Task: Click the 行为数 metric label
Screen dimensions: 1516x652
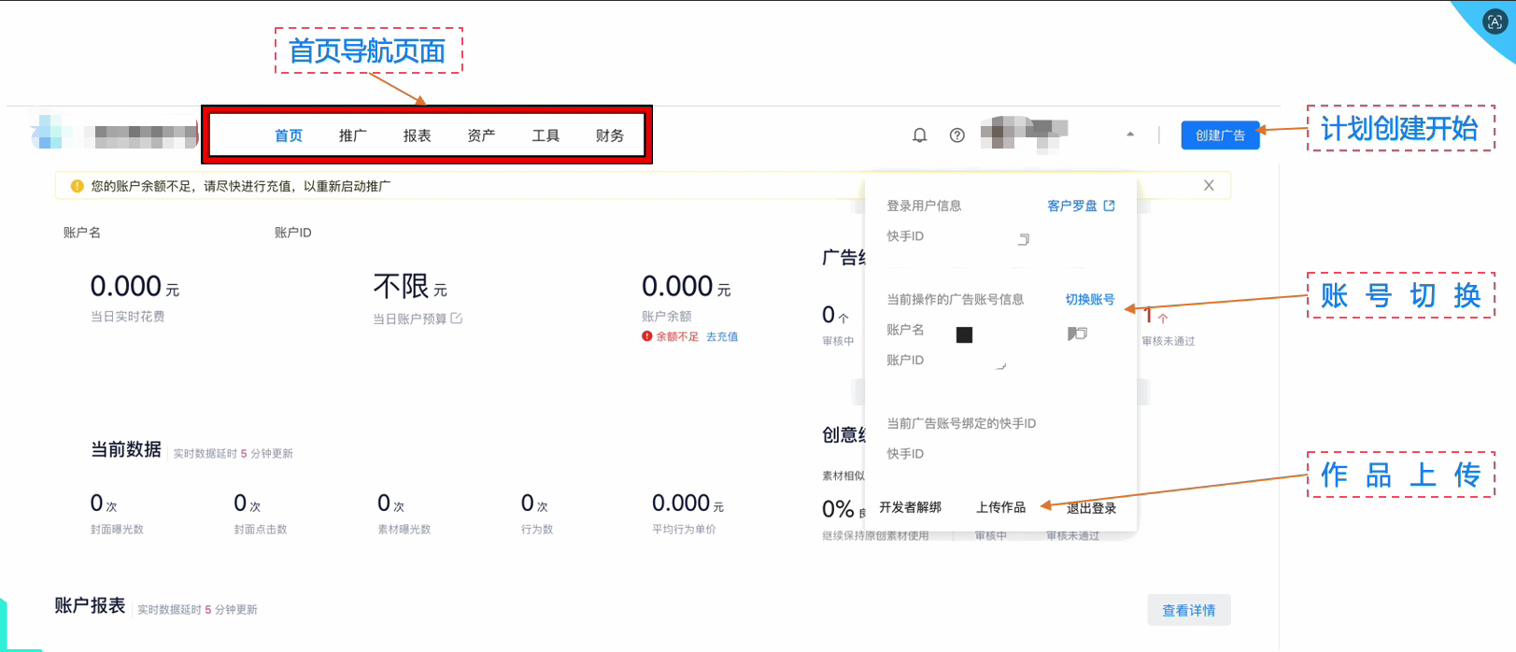Action: (537, 530)
